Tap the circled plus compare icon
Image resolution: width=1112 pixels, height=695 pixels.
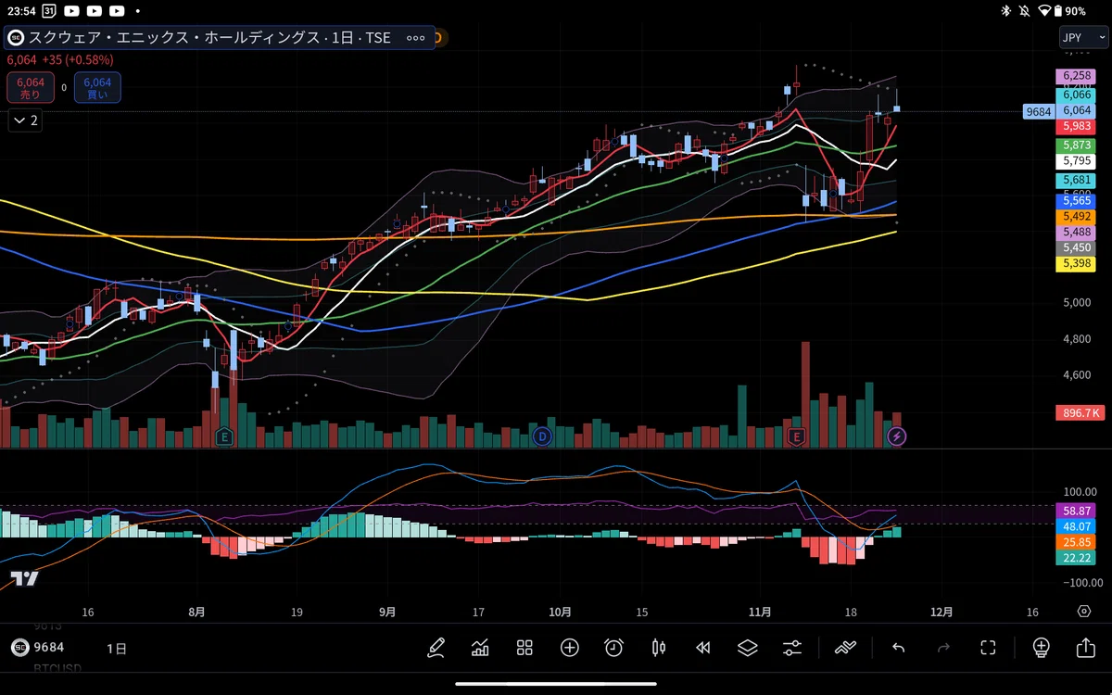pos(569,648)
